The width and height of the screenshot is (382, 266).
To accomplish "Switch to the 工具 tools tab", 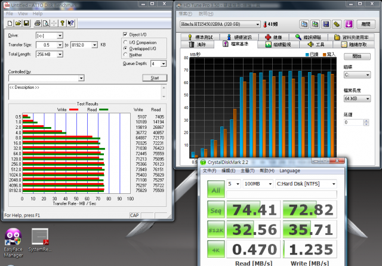I will pyautogui.click(x=316, y=45).
